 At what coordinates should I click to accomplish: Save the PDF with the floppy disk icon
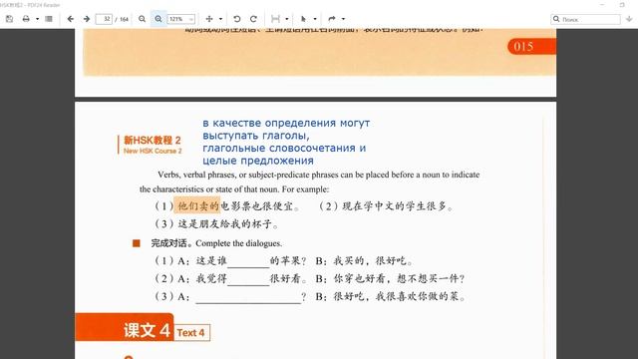click(x=9, y=19)
